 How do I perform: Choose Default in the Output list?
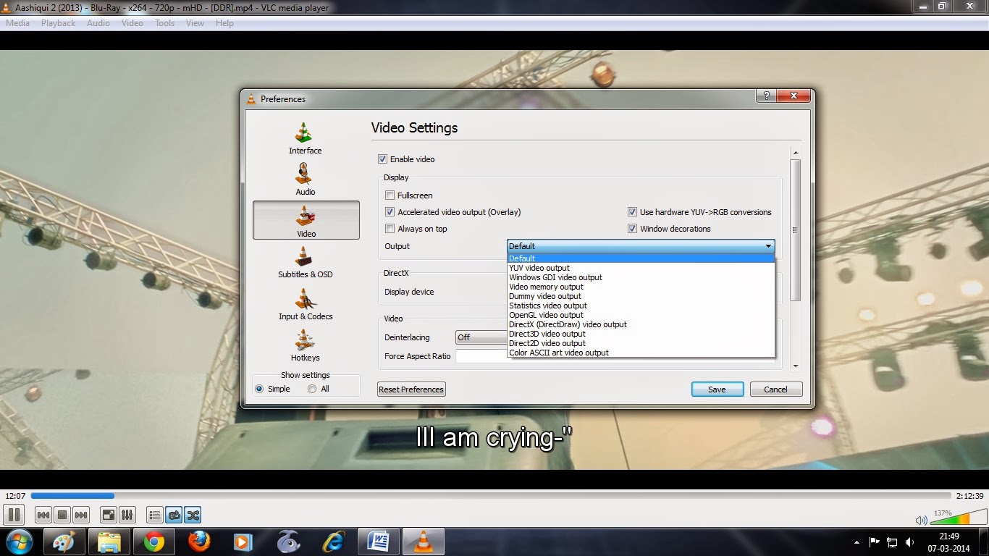point(641,258)
